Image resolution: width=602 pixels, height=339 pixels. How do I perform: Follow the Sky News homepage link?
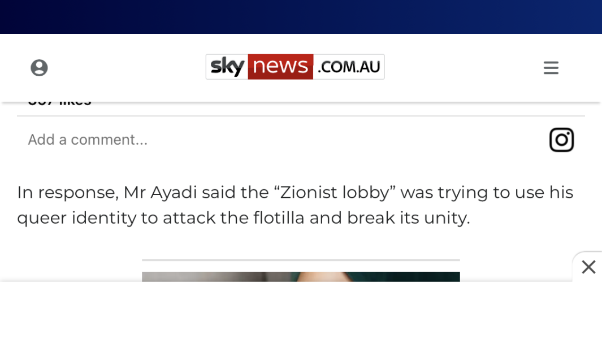[x=295, y=66]
